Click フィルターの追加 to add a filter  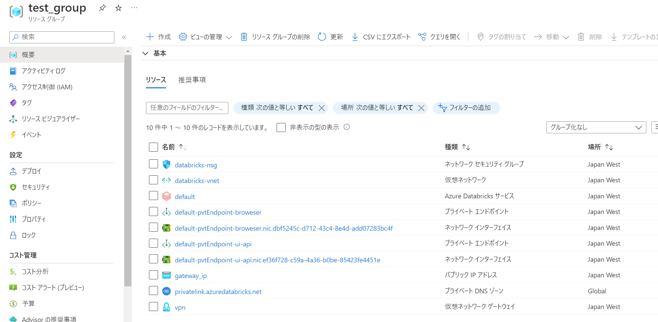(x=466, y=108)
